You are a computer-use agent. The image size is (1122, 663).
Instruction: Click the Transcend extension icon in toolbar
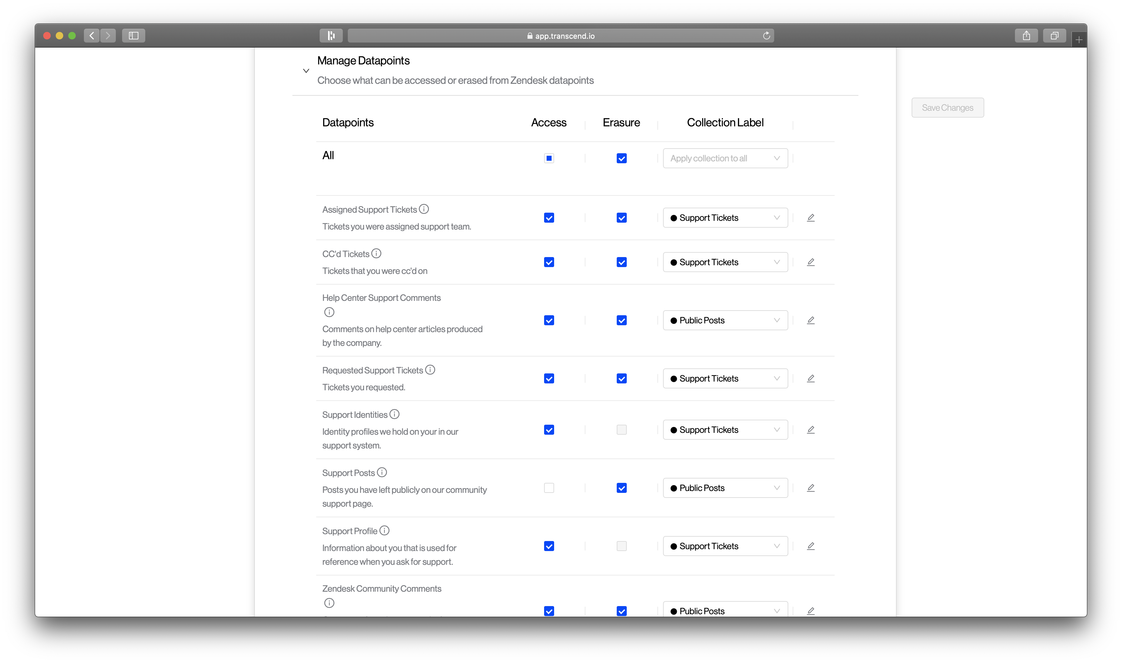click(331, 36)
